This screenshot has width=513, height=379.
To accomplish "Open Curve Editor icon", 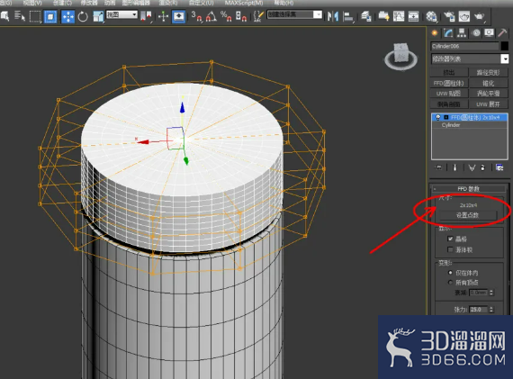I will [x=399, y=16].
